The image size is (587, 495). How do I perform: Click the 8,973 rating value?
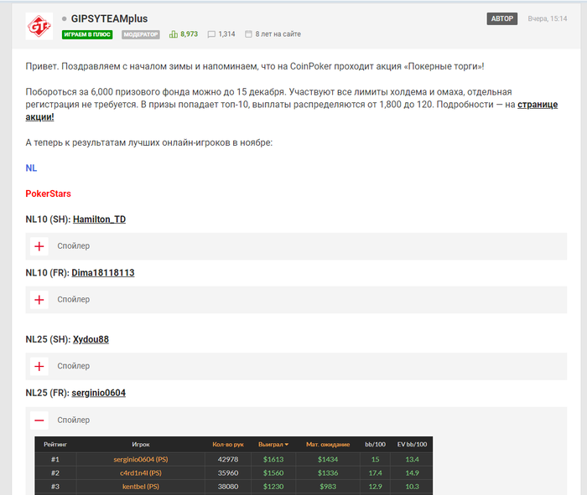pyautogui.click(x=189, y=34)
